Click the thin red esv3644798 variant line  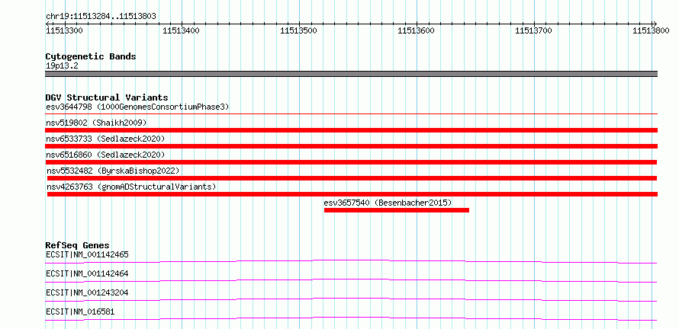tap(351, 114)
